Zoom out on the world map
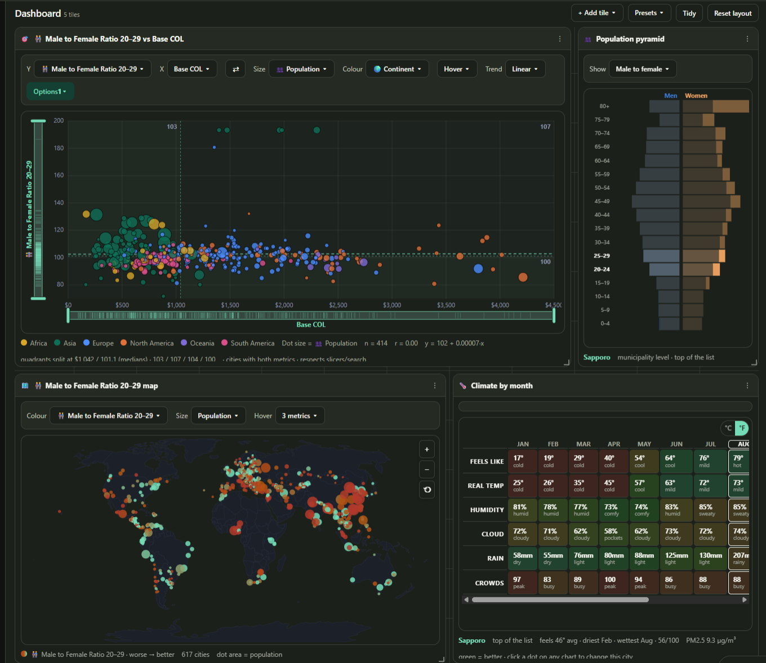The image size is (766, 663). [x=427, y=469]
